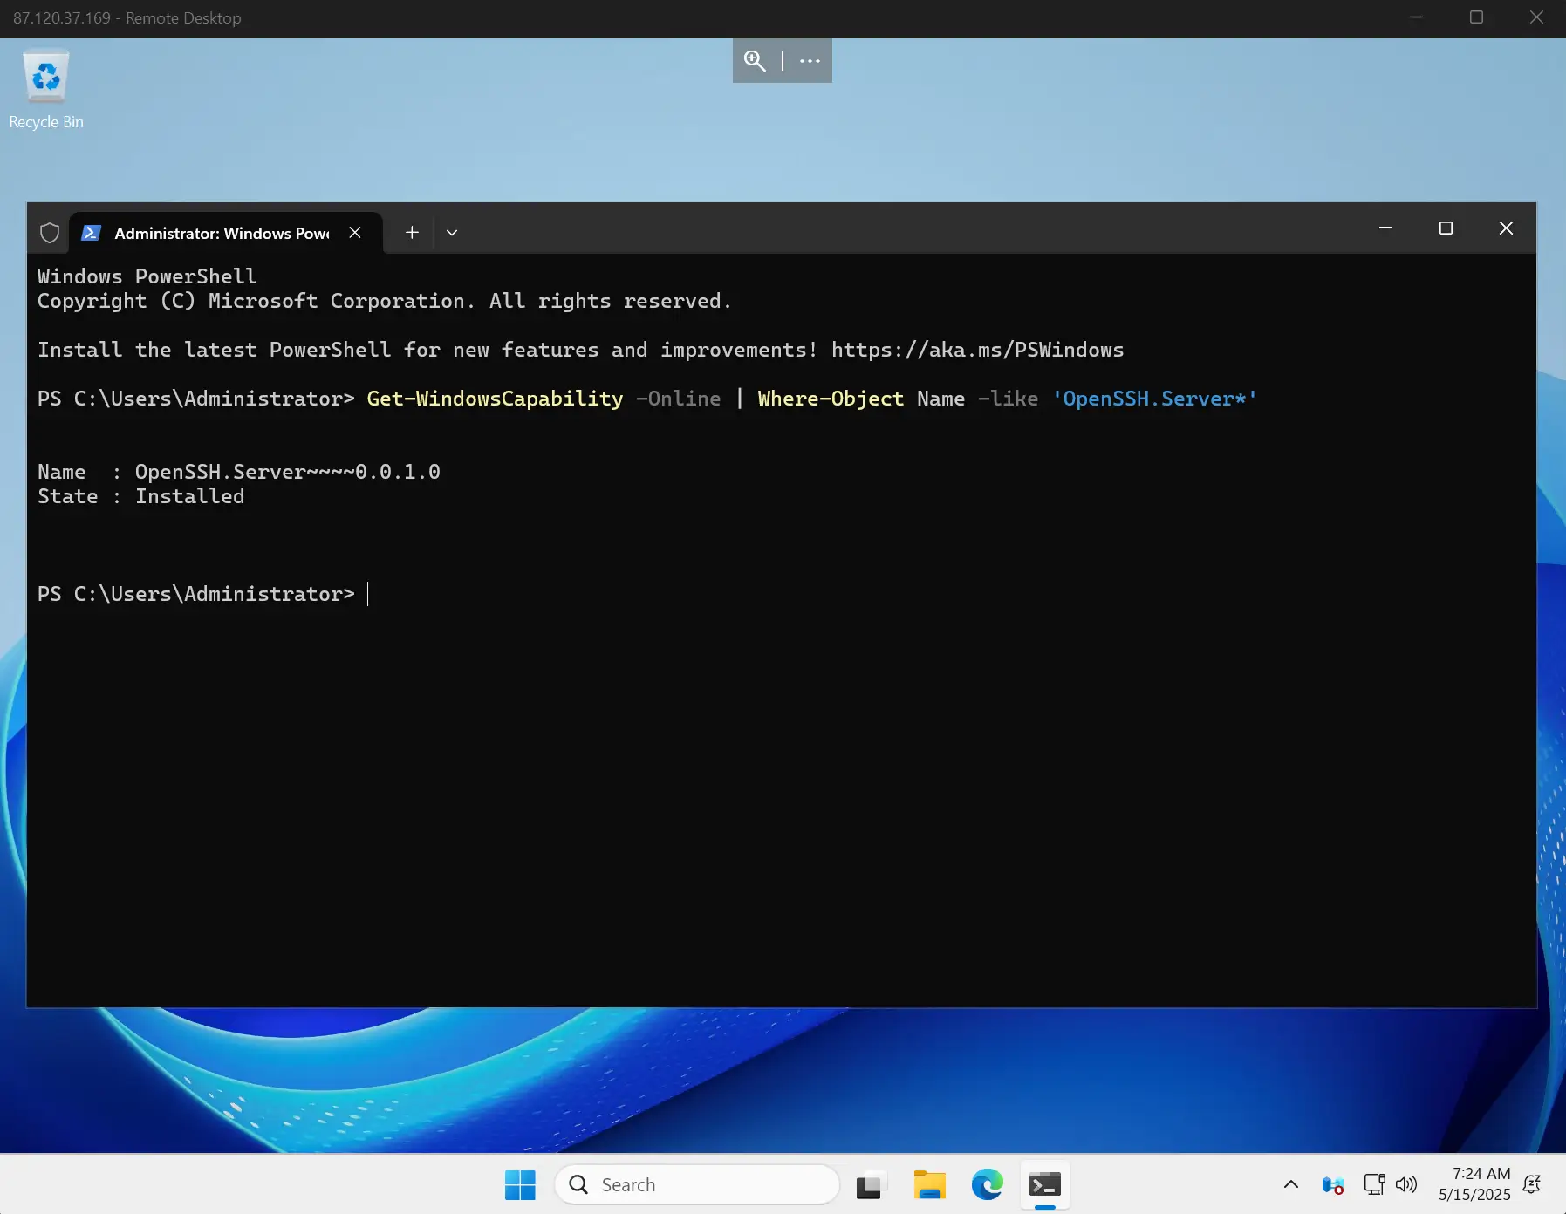Close the Administrator PowerShell tab
1566x1214 pixels.
pos(355,233)
